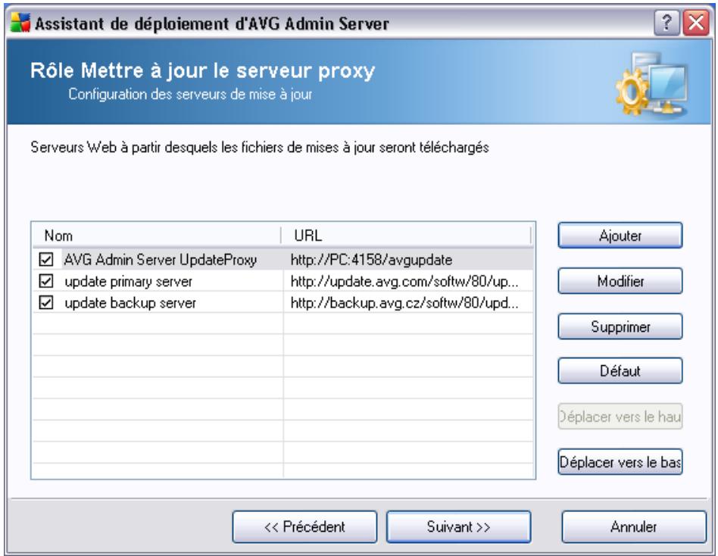Go back with the Précédent button
The height and width of the screenshot is (556, 718).
tap(304, 526)
